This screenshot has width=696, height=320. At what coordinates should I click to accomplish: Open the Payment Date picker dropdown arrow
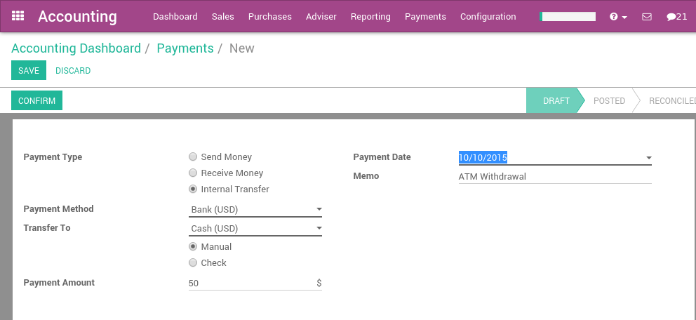(648, 158)
